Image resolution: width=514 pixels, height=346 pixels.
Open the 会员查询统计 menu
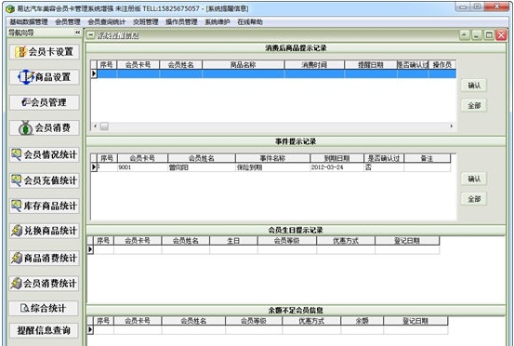107,22
